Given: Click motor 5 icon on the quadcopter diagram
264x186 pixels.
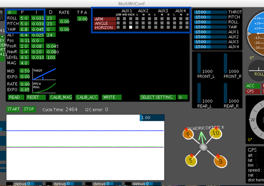Looking at the screenshot, I should 191,160.
